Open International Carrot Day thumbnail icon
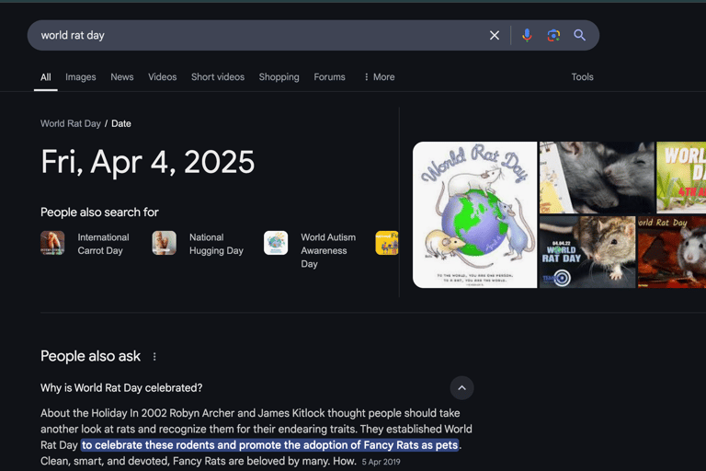 point(52,243)
